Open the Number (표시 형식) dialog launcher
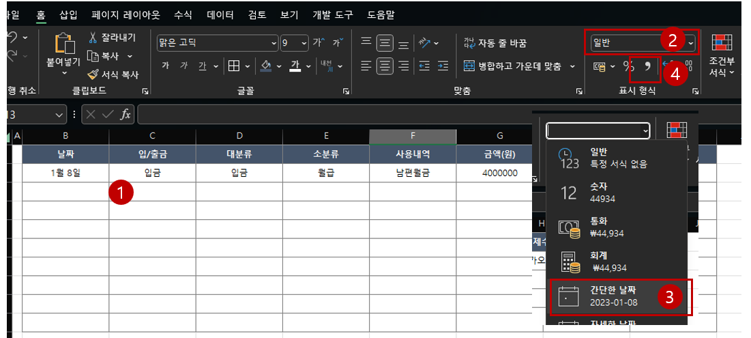 point(694,91)
